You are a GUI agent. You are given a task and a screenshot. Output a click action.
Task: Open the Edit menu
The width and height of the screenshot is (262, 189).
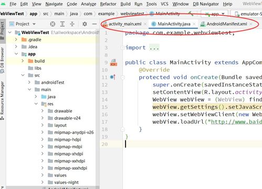point(24,4)
